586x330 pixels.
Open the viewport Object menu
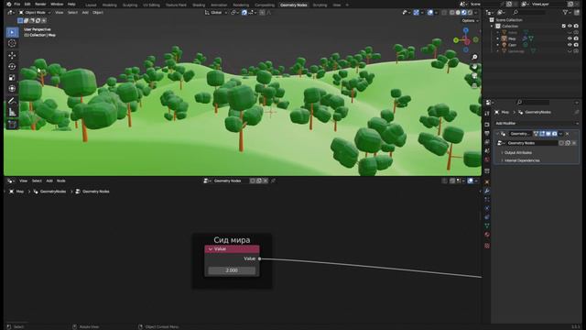click(98, 13)
